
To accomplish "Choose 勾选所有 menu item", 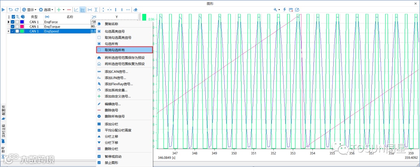I will (x=124, y=43).
